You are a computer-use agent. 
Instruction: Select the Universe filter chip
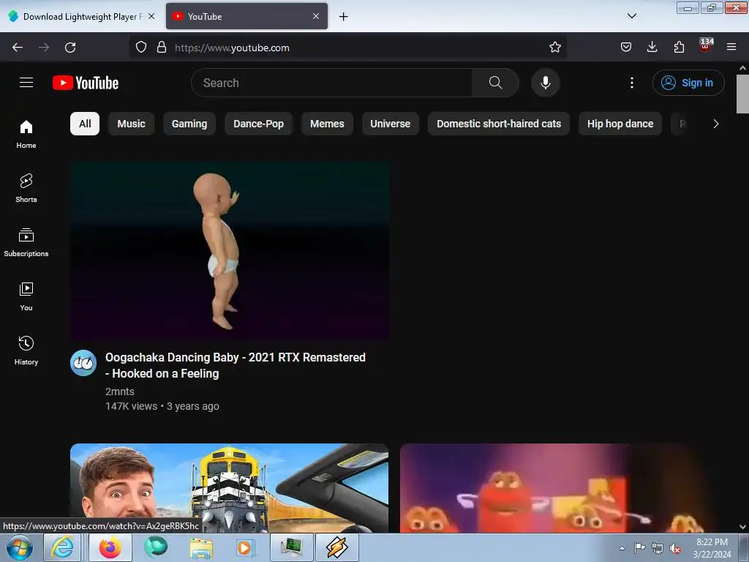(x=391, y=124)
